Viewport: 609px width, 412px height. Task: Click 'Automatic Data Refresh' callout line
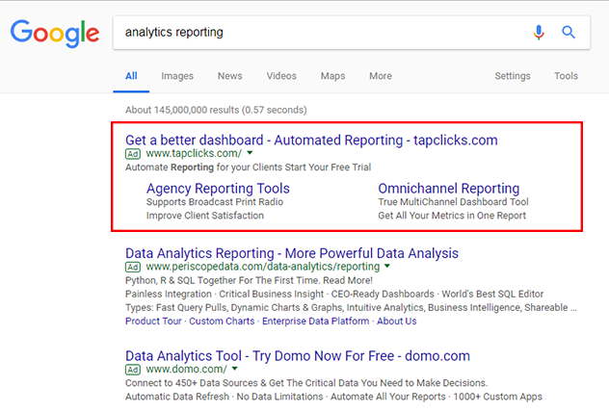coord(333,397)
